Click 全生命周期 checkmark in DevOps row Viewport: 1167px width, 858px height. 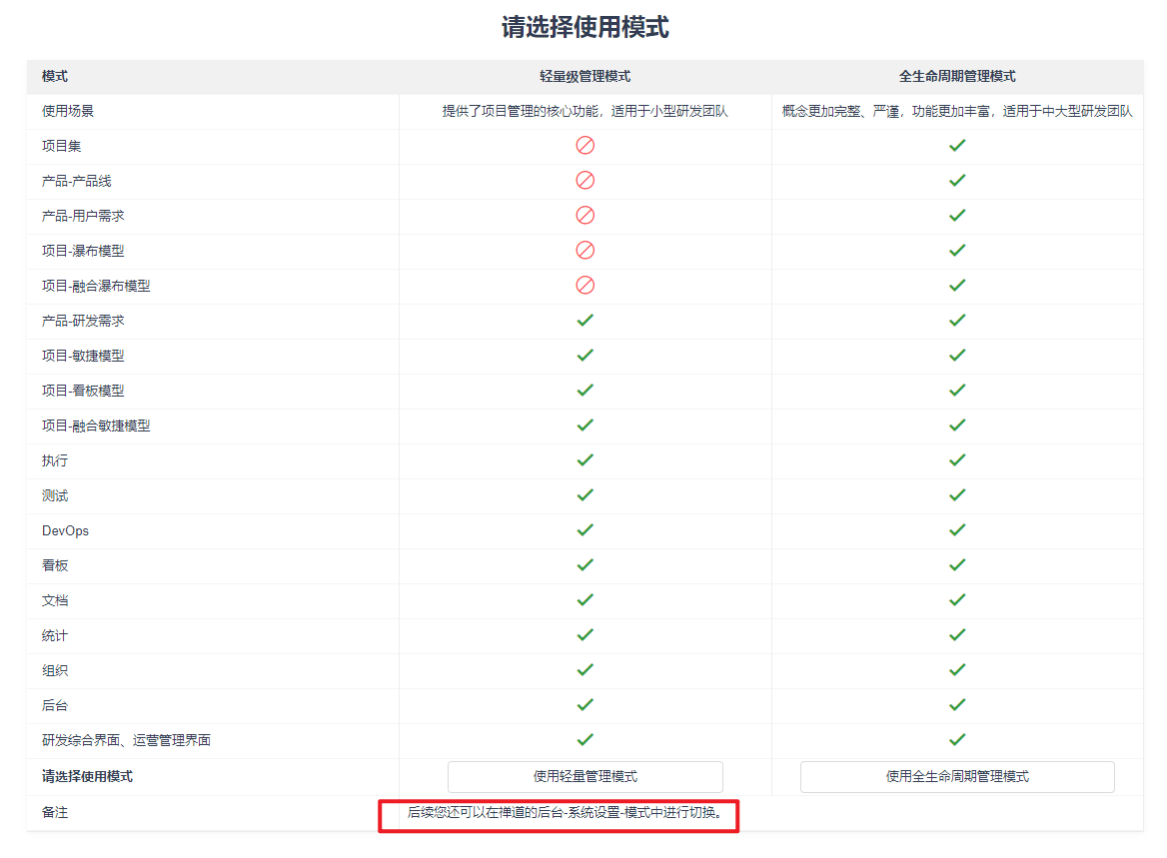957,529
